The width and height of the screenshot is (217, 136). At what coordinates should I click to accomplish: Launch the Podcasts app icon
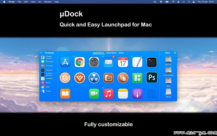[x=137, y=94]
